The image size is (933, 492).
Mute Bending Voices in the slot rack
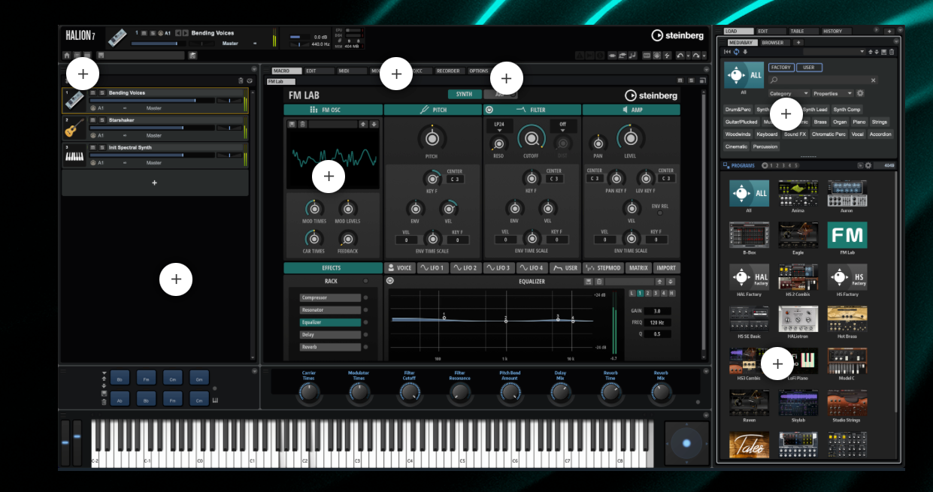click(x=93, y=92)
